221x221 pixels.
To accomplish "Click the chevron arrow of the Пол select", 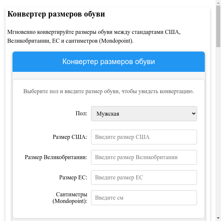I will pos(194,114).
